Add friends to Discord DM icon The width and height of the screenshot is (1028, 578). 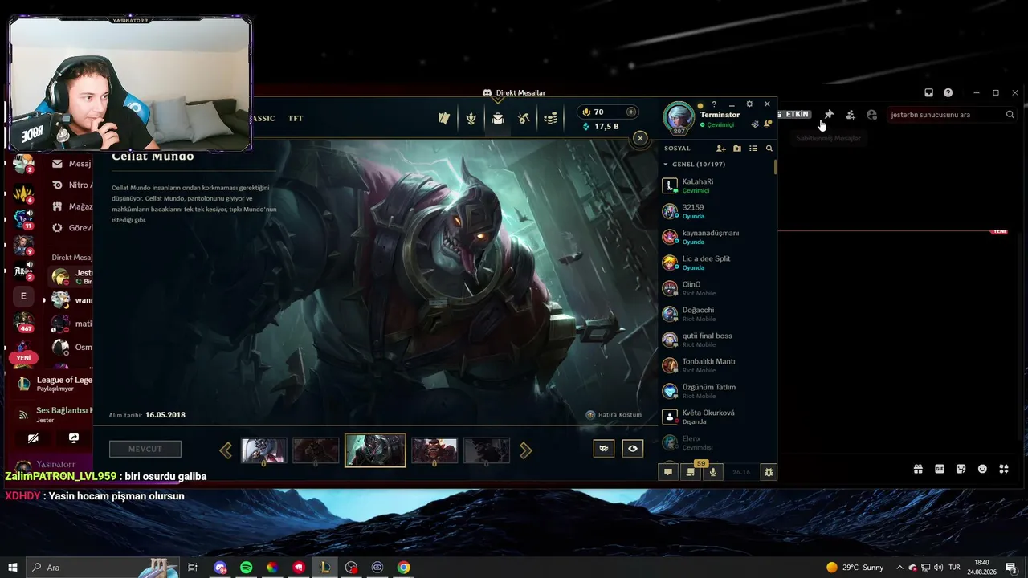coord(851,115)
